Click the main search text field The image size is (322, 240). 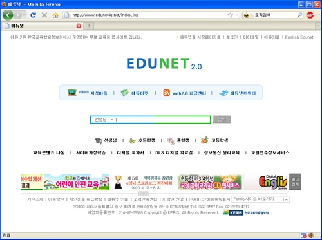[x=163, y=120]
